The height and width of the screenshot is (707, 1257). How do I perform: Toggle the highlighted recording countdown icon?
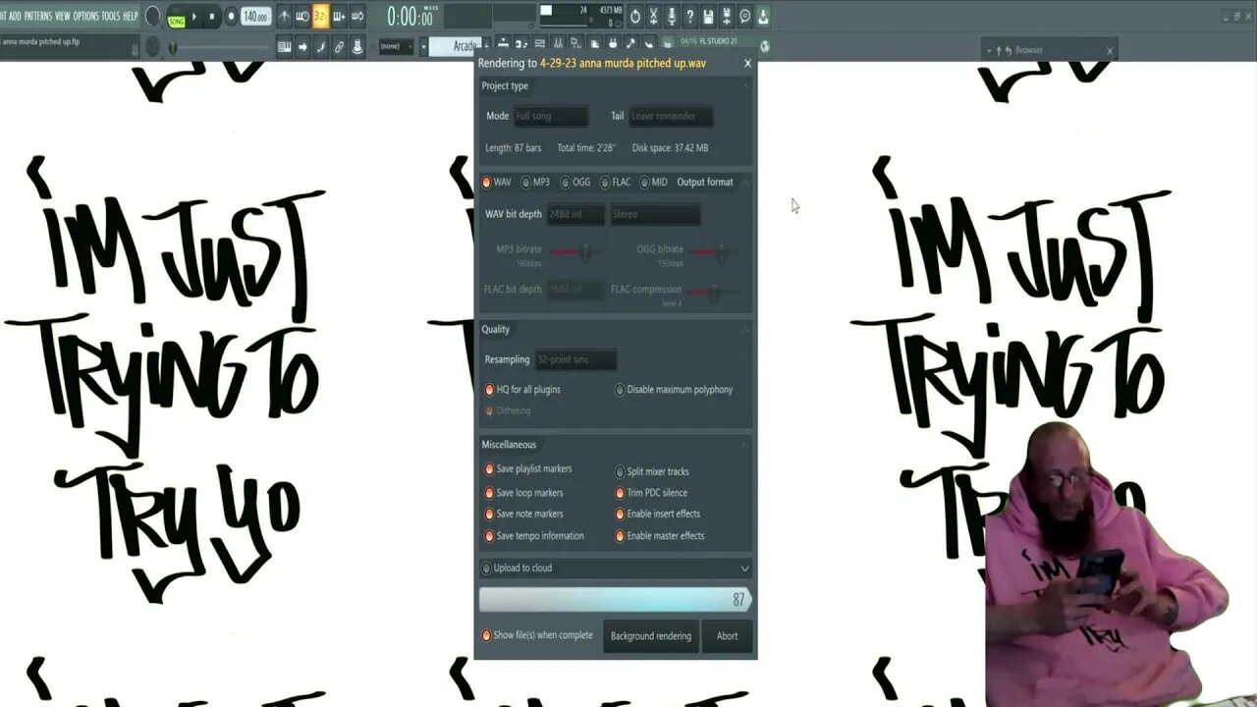point(321,17)
